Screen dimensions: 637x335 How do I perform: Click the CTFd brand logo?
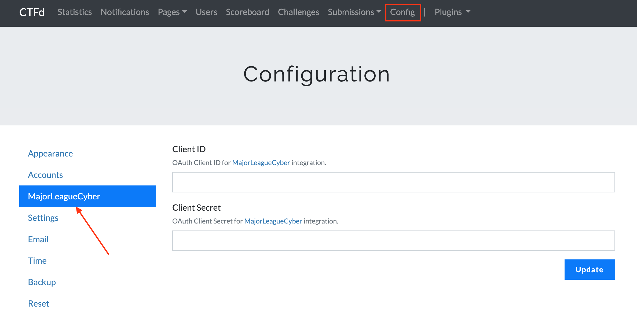pyautogui.click(x=32, y=12)
